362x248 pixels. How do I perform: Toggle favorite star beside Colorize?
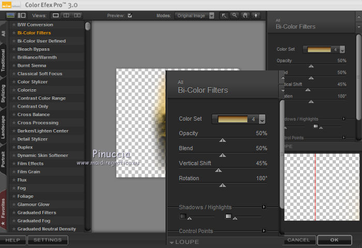click(x=14, y=90)
